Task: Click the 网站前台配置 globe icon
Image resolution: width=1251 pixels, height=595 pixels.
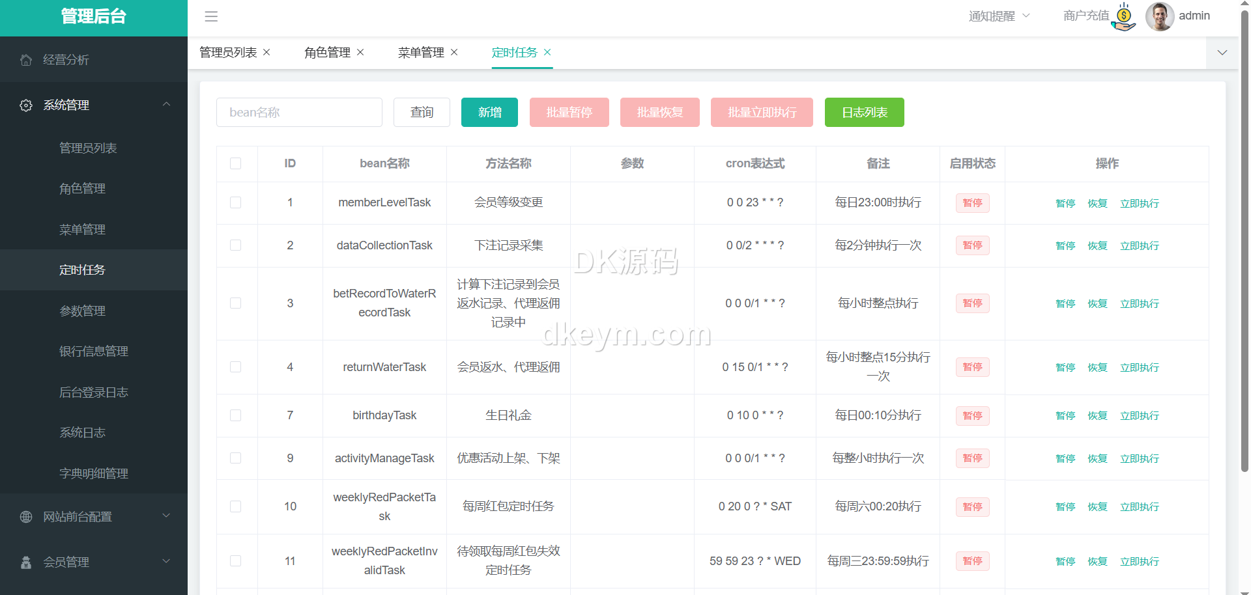Action: click(x=26, y=517)
